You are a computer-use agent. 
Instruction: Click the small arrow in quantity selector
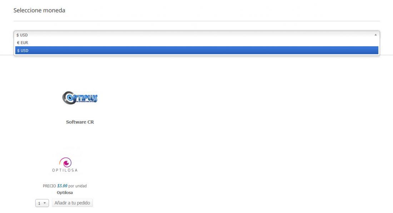pyautogui.click(x=45, y=203)
